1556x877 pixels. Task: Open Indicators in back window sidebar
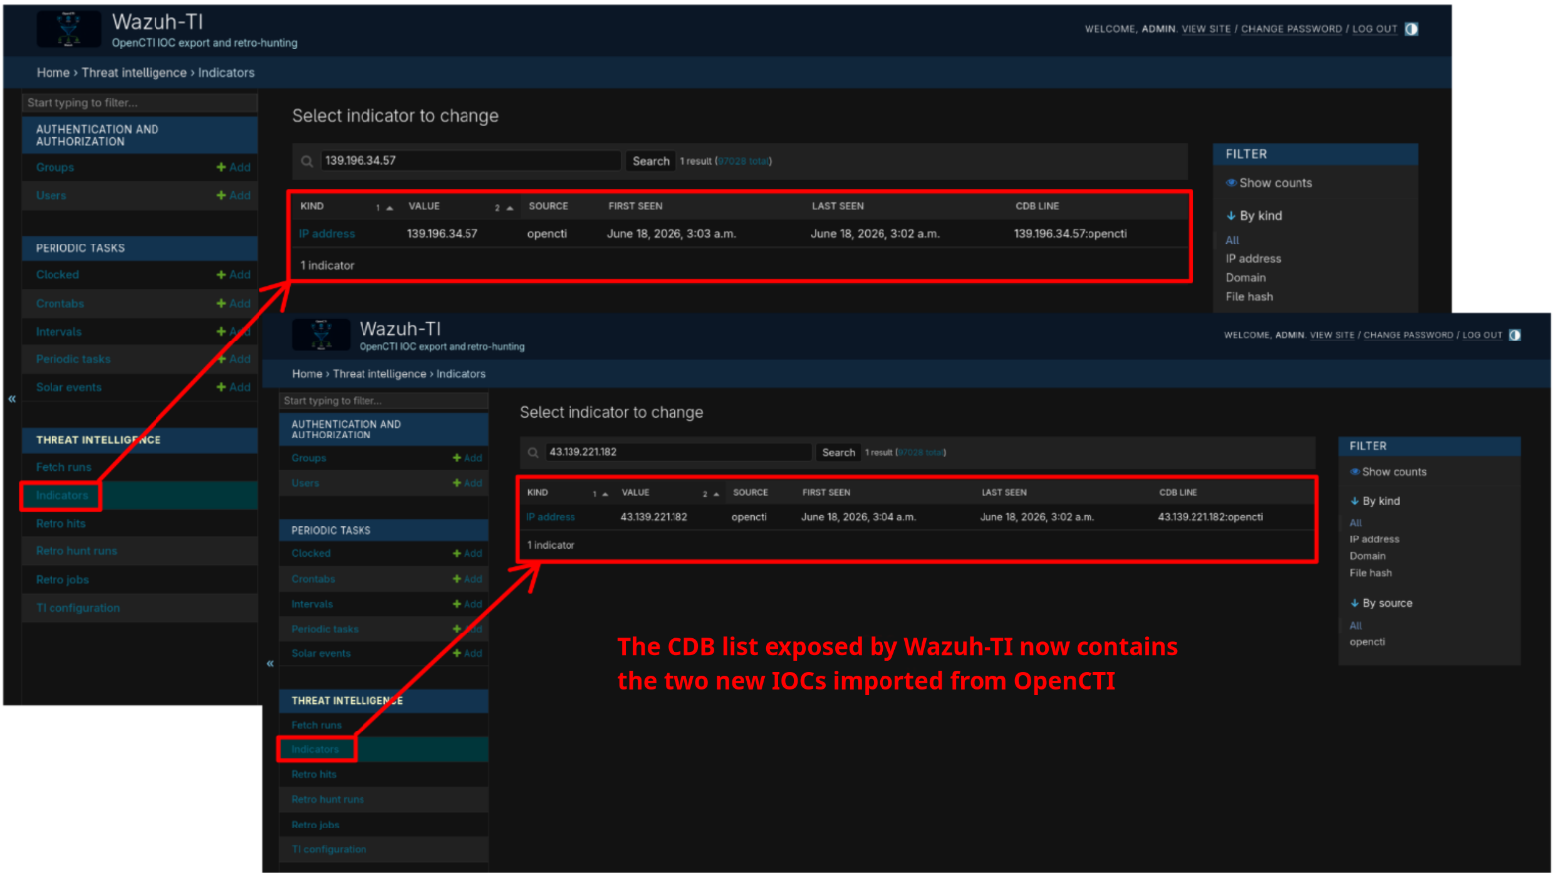pyautogui.click(x=62, y=496)
